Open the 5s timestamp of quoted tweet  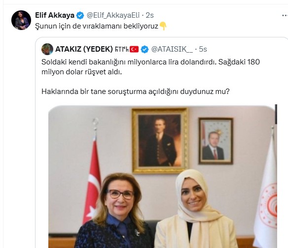[203, 49]
